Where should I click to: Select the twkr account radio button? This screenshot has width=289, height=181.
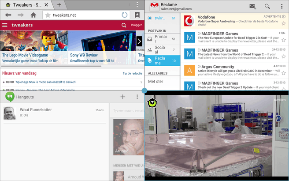coord(150,18)
